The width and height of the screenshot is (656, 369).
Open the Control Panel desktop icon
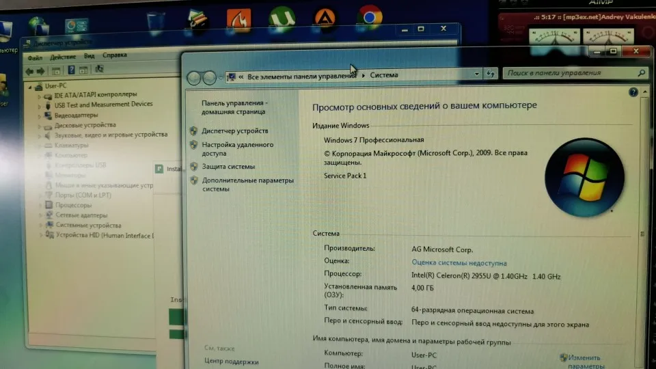[x=77, y=26]
